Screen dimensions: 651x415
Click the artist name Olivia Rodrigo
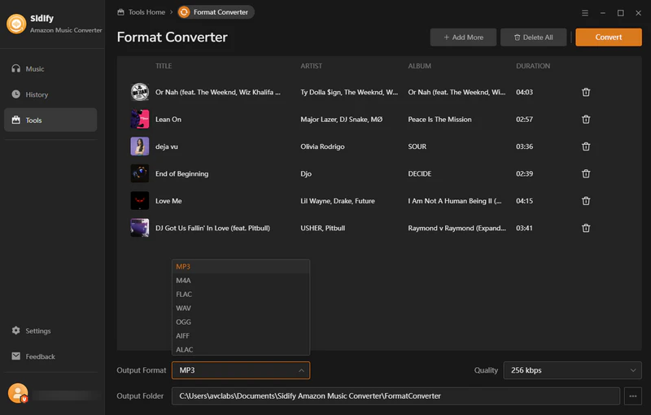(322, 146)
